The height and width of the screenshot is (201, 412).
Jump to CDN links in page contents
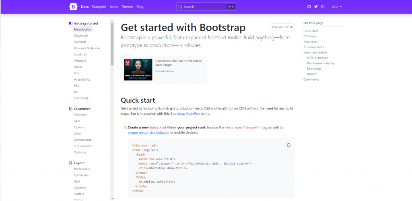(310, 37)
